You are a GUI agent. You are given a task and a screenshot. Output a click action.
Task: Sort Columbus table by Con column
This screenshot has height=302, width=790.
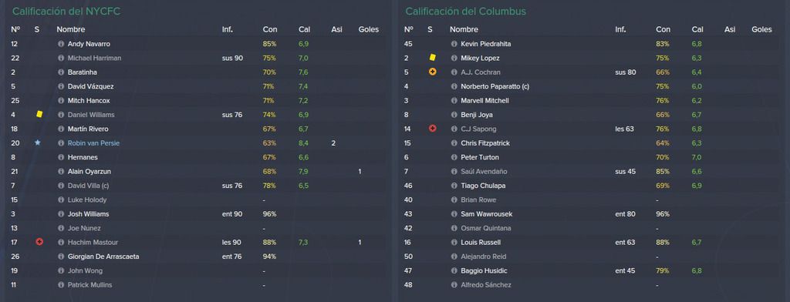click(663, 30)
